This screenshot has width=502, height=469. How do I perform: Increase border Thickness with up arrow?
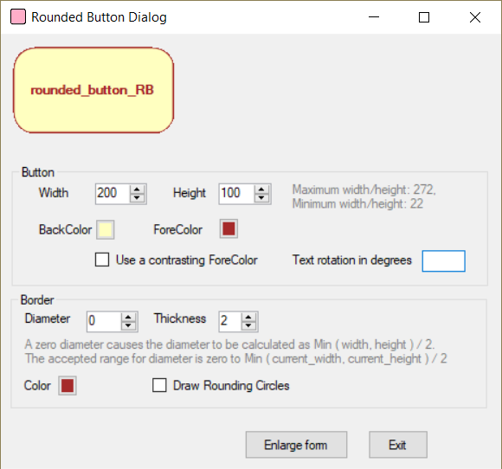pyautogui.click(x=248, y=317)
